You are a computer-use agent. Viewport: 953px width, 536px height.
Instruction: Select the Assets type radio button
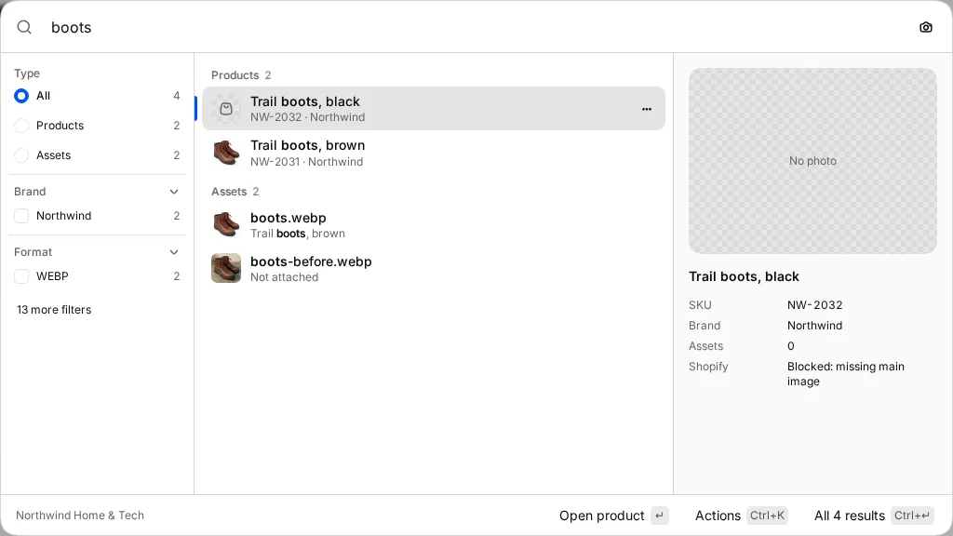tap(21, 155)
